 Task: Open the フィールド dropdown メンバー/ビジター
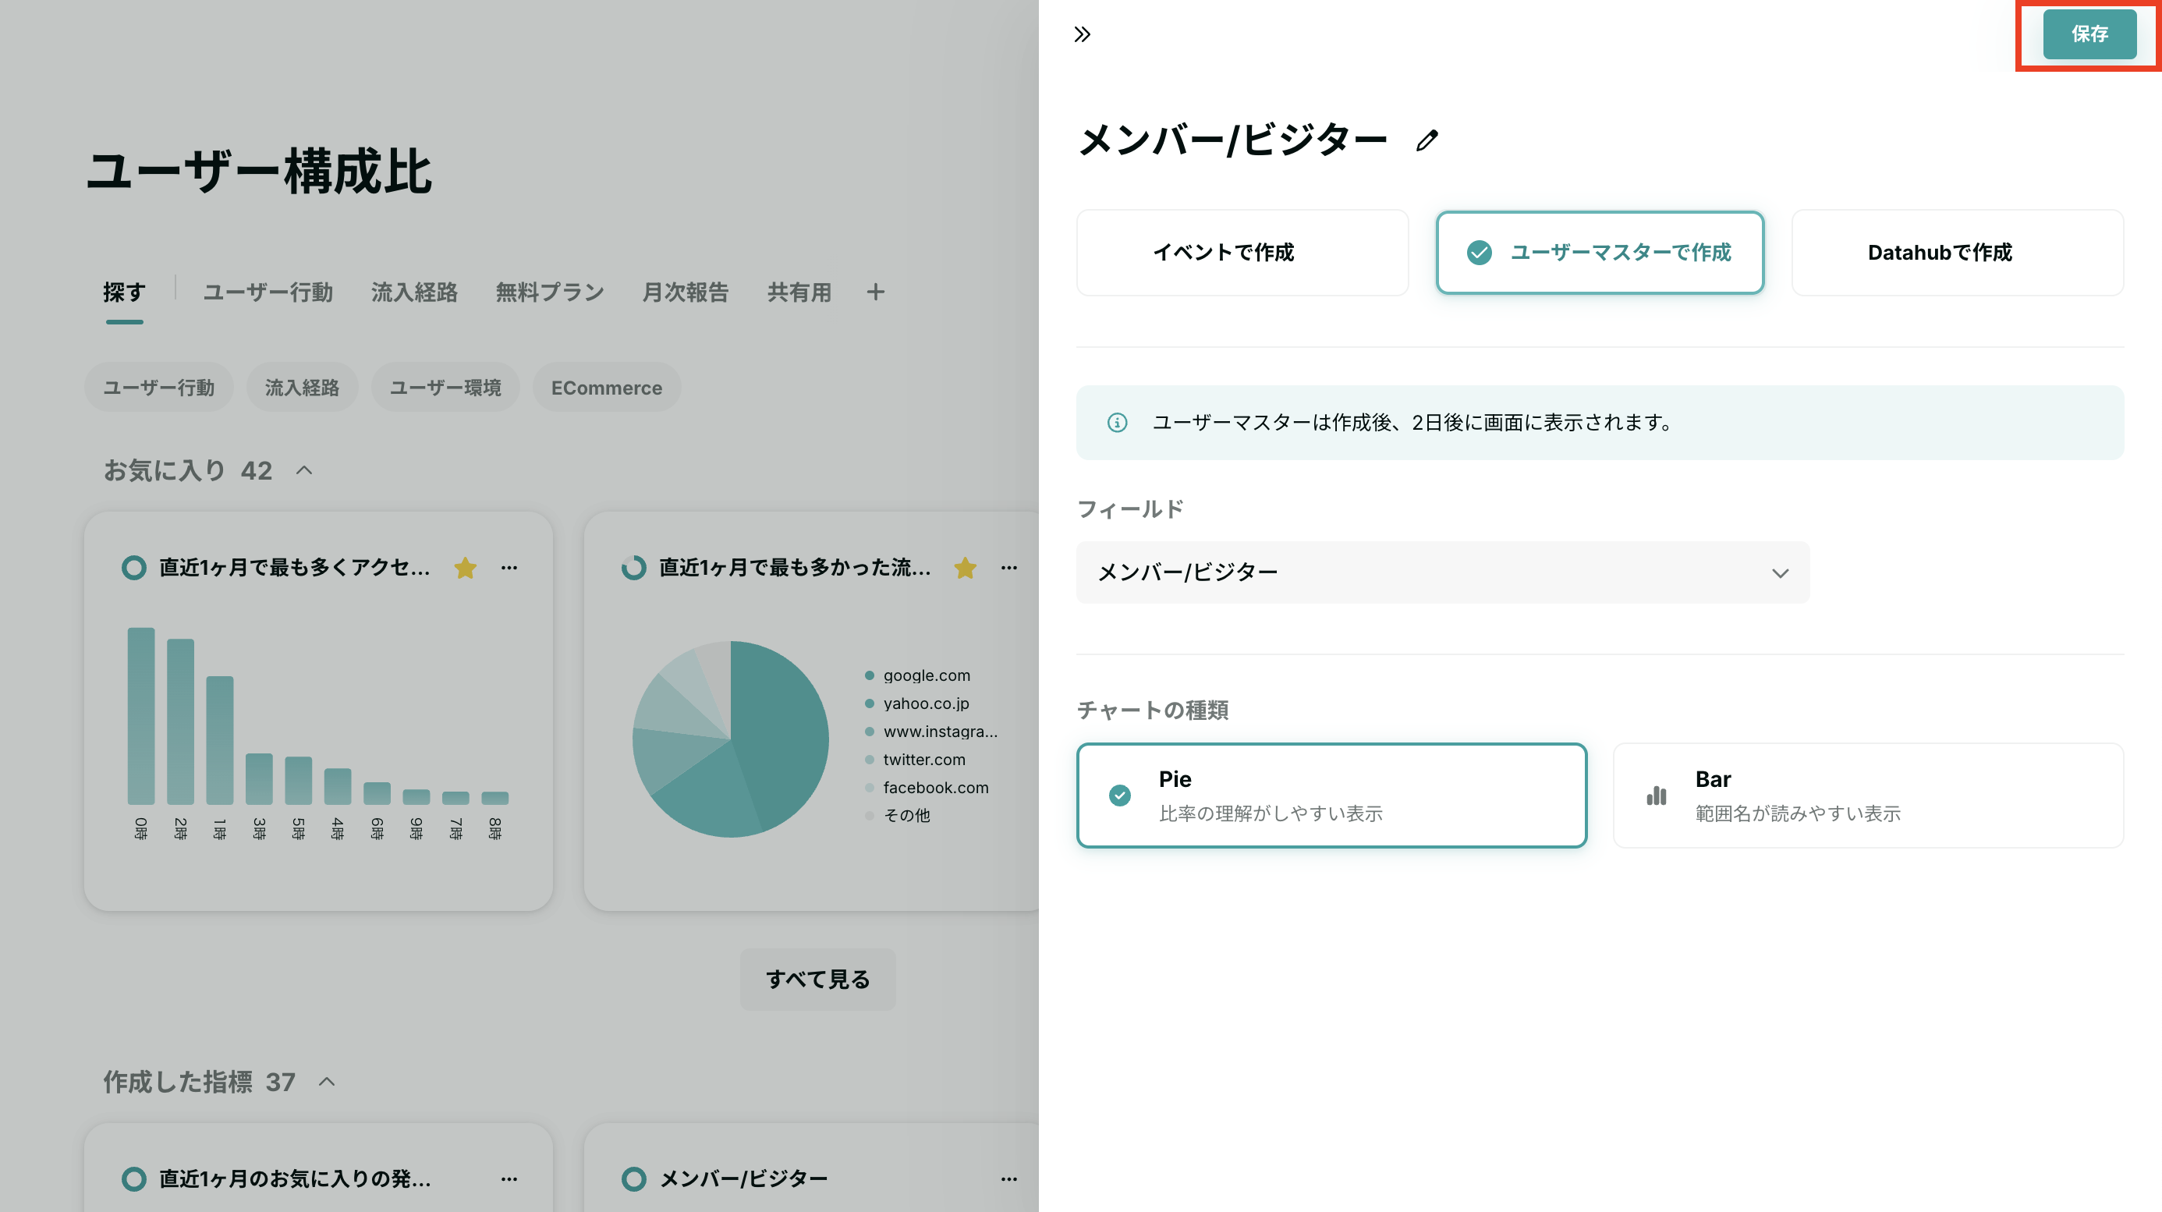click(x=1443, y=572)
